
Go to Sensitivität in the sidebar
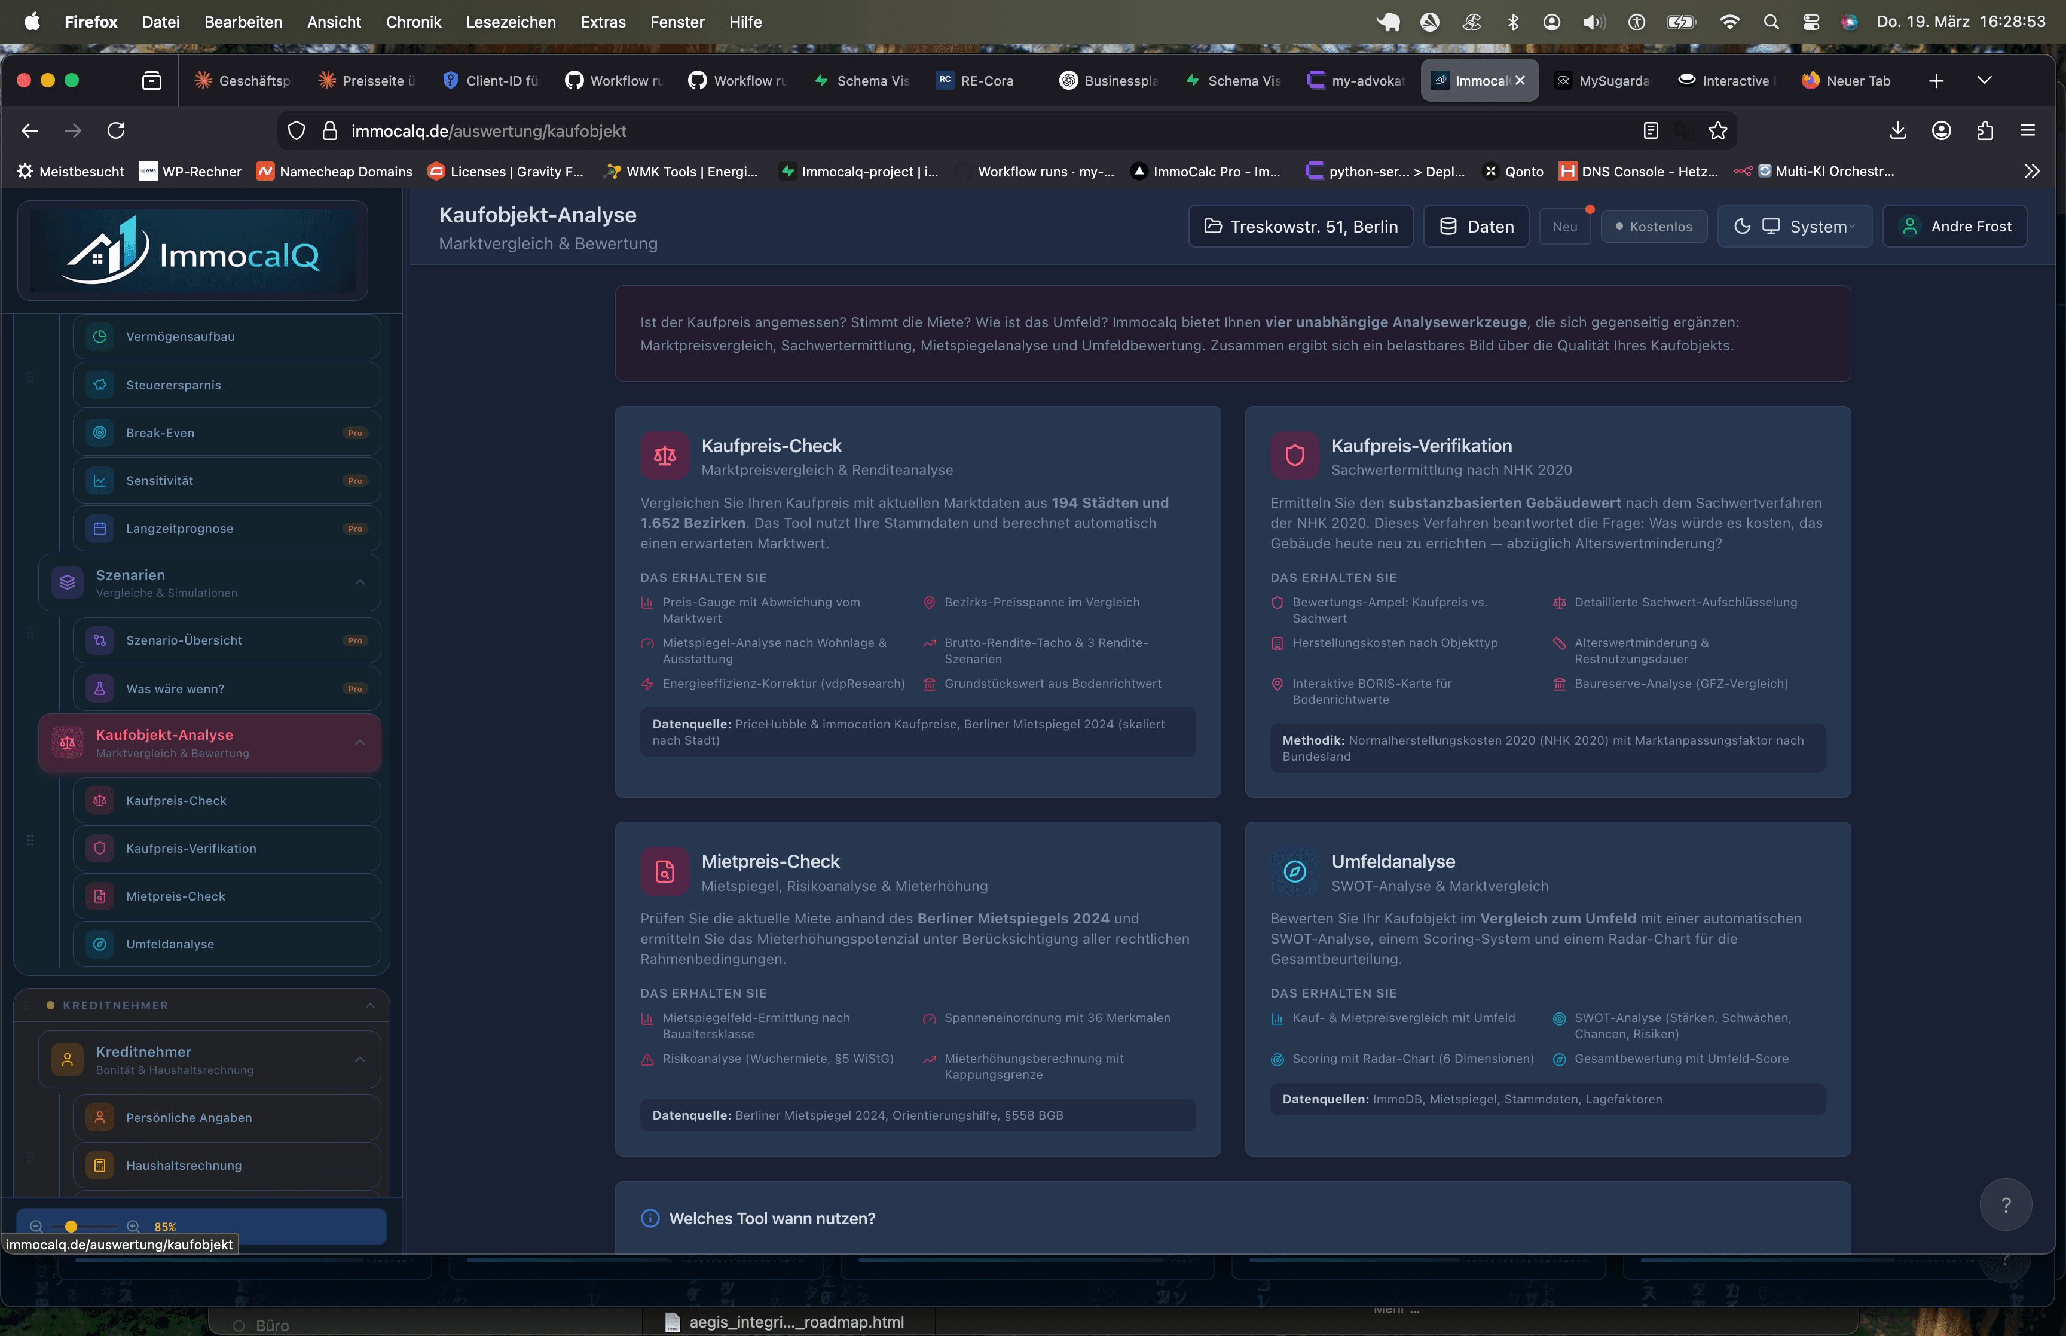click(227, 481)
